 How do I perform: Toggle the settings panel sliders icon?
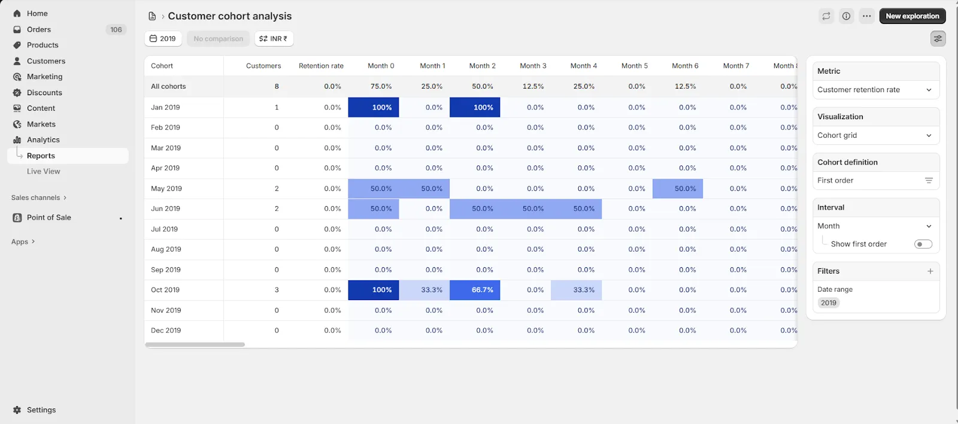(x=938, y=38)
